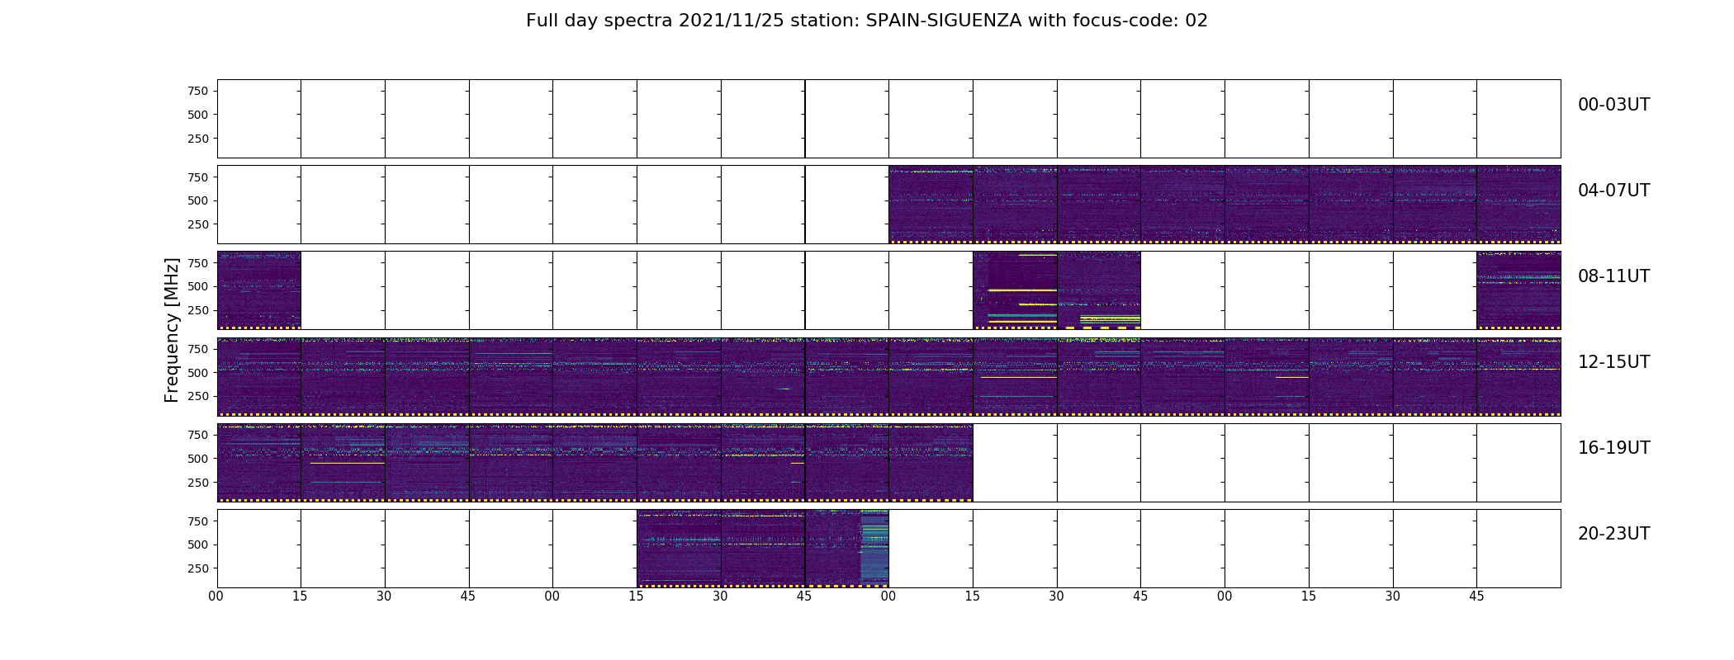Click the last spectrum panel in the 16-19UT row
The height and width of the screenshot is (660, 1734).
(x=931, y=463)
